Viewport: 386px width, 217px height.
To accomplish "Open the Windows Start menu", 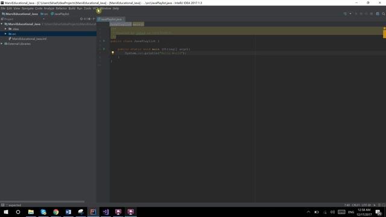I will pyautogui.click(x=6, y=212).
